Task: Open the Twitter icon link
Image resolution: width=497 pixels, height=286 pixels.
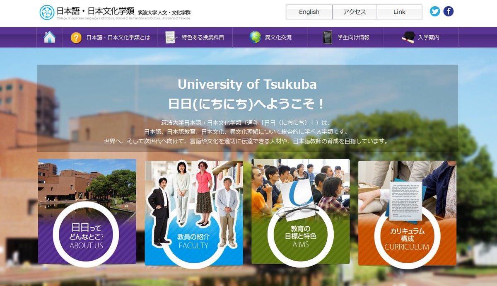Action: click(435, 12)
